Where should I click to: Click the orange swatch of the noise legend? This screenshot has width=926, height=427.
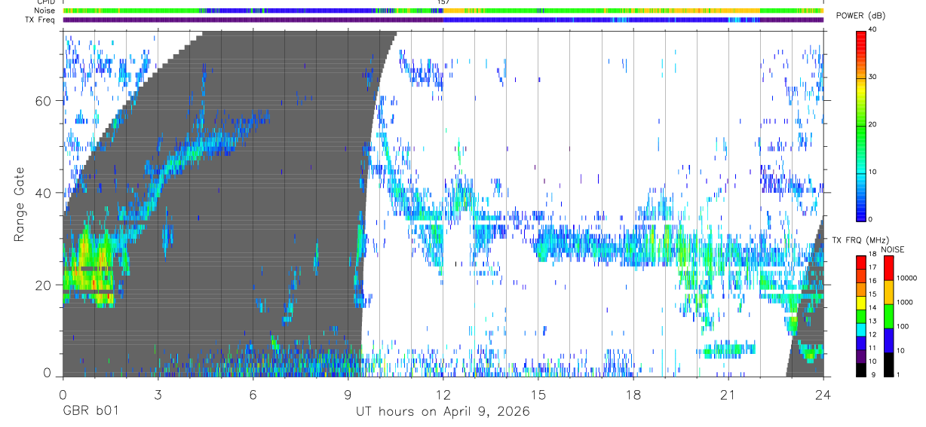(888, 292)
